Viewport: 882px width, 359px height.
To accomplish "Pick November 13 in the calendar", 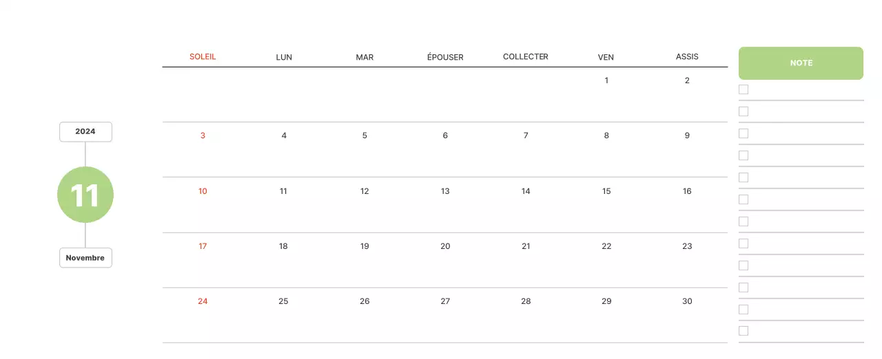I will coord(445,191).
